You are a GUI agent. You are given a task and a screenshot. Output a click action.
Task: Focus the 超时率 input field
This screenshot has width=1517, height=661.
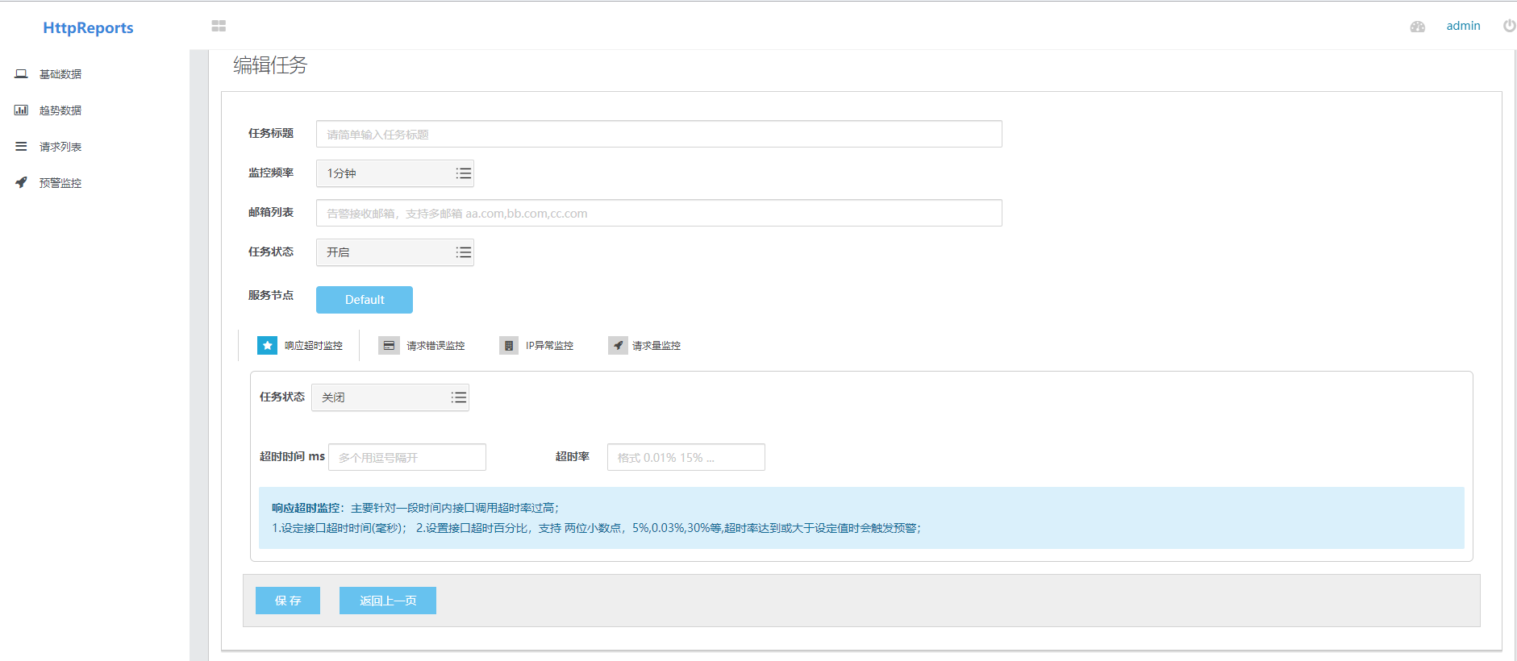(x=686, y=457)
